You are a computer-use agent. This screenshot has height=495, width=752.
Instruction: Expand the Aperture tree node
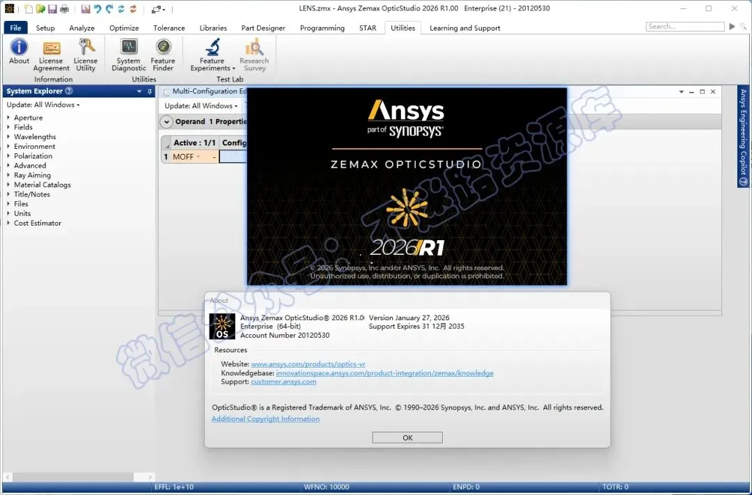coord(8,118)
